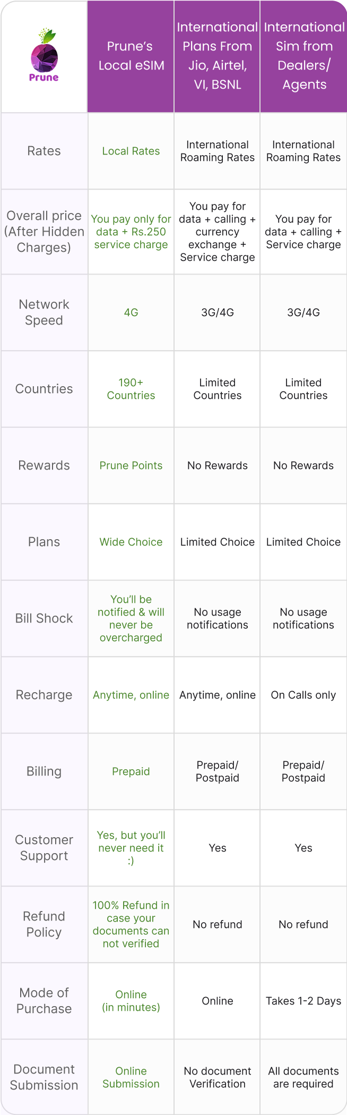The width and height of the screenshot is (347, 1115).
Task: Click the Online Submission cell
Action: pos(131,1077)
